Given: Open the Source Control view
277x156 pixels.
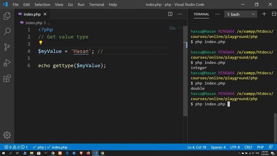Looking at the screenshot, I should coord(7,47).
